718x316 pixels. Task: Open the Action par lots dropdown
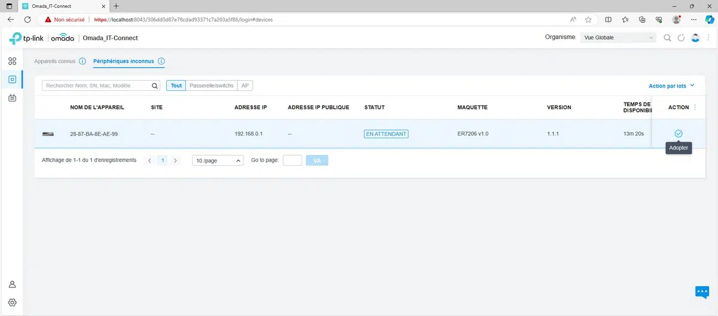point(671,86)
